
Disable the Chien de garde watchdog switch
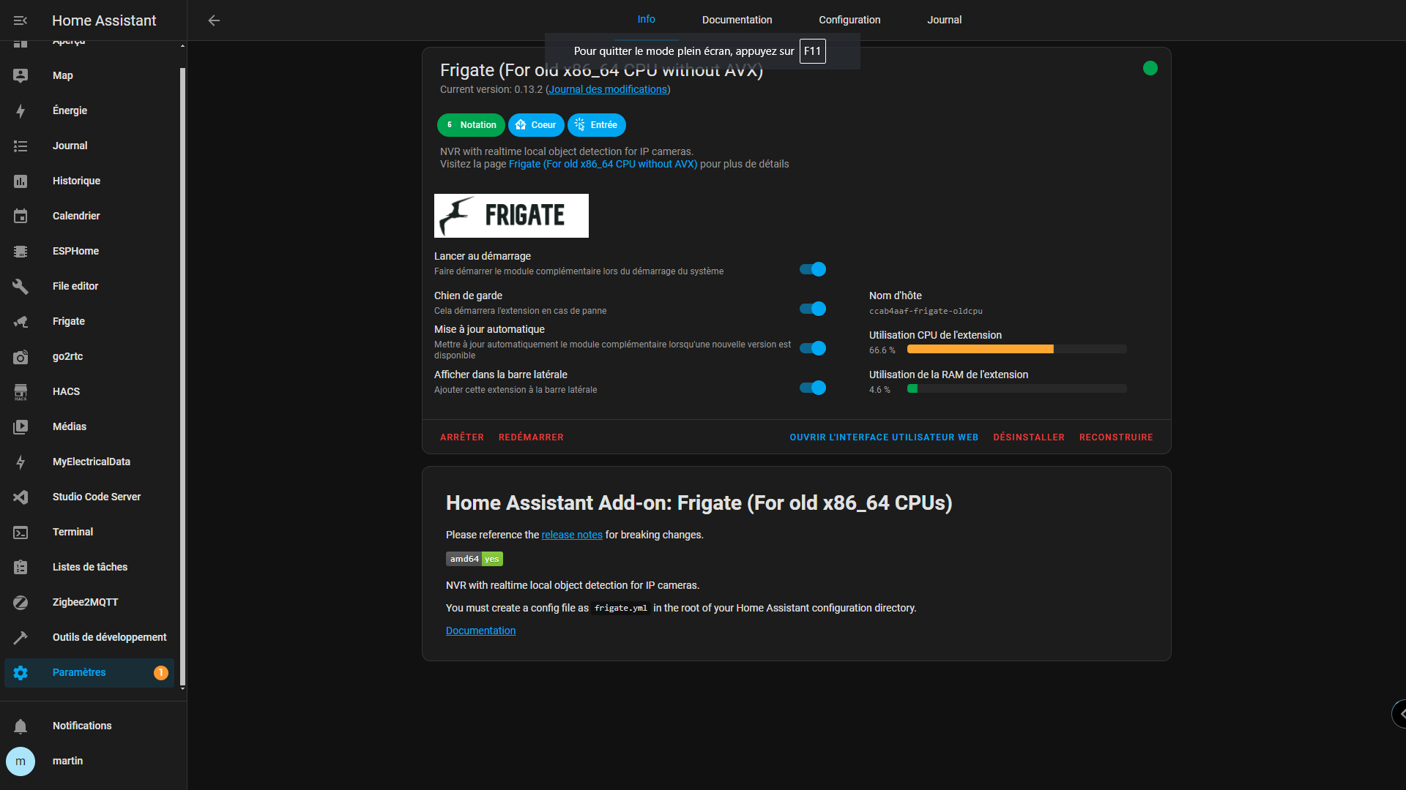(813, 309)
